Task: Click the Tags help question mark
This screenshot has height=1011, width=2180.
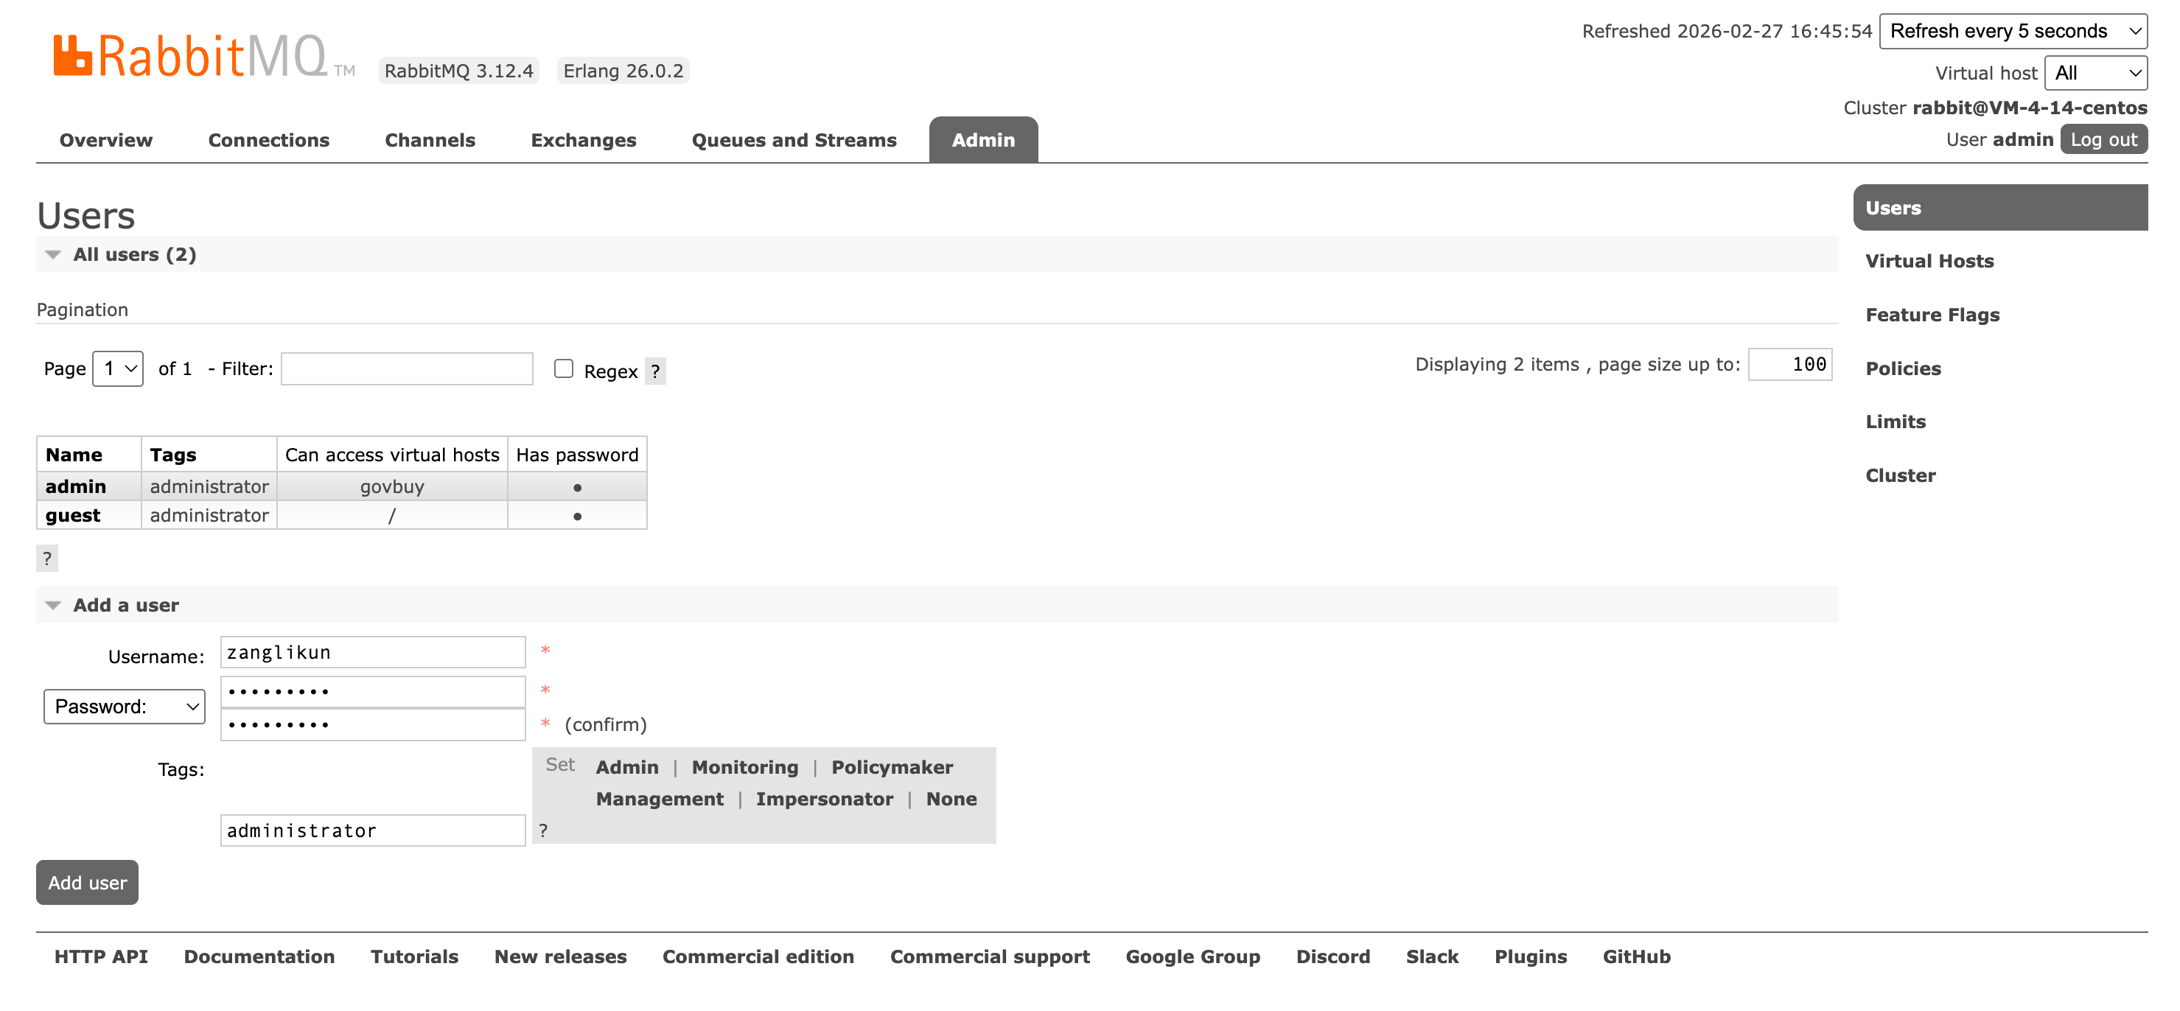Action: tap(543, 830)
